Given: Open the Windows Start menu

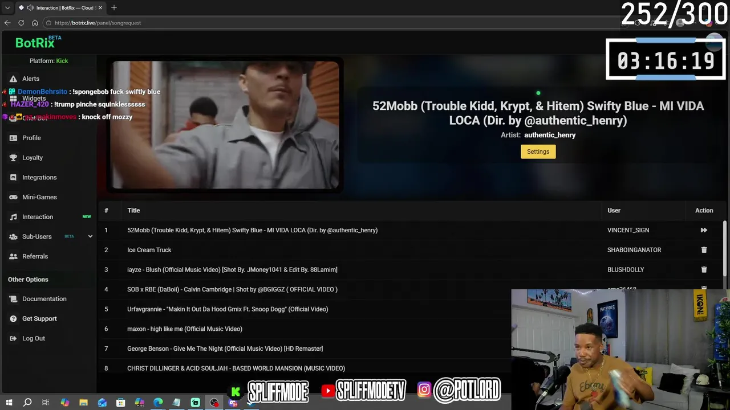Looking at the screenshot, I should pos(9,403).
